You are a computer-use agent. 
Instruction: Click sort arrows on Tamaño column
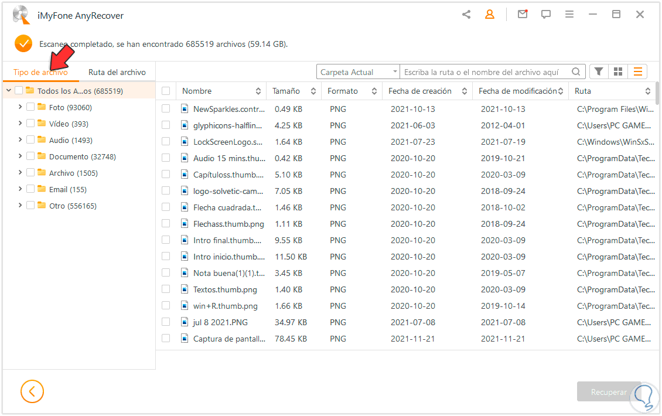pos(313,91)
